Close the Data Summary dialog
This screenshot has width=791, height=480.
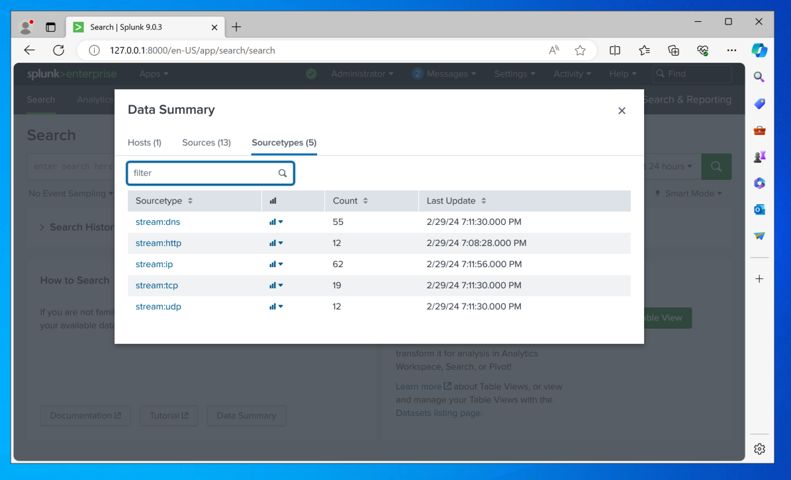(622, 111)
